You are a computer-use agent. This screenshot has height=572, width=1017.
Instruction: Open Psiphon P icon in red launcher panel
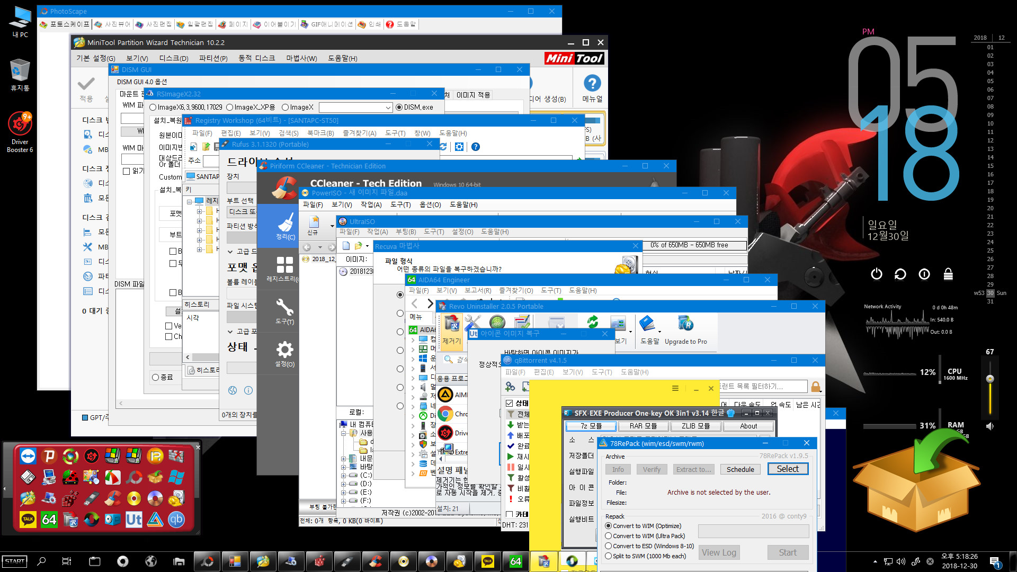[x=49, y=456]
